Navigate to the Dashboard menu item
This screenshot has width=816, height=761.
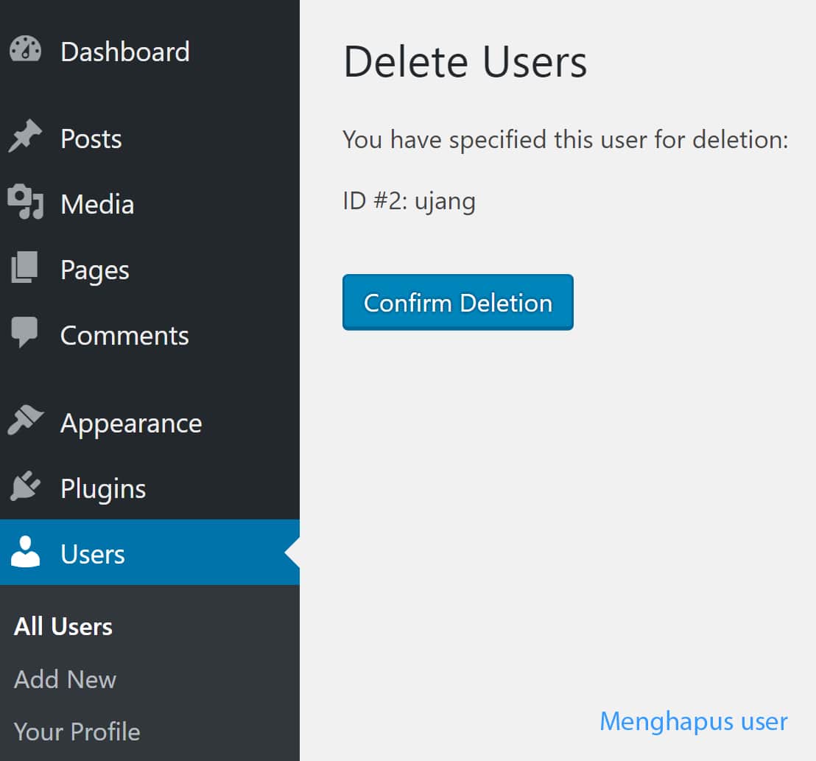125,50
